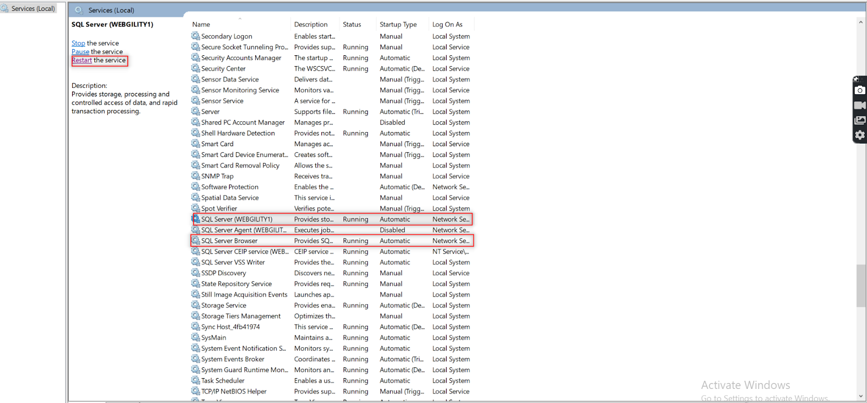
Task: Select Spatial Data Service name
Action: pos(230,198)
